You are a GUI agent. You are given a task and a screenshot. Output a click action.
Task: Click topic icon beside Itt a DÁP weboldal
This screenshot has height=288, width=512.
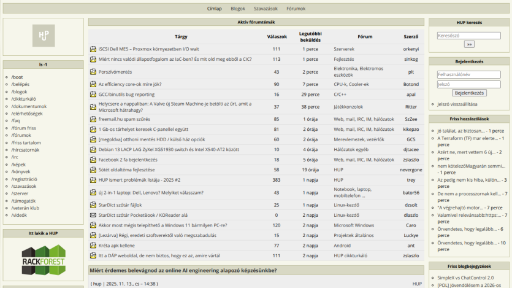pos(93,255)
